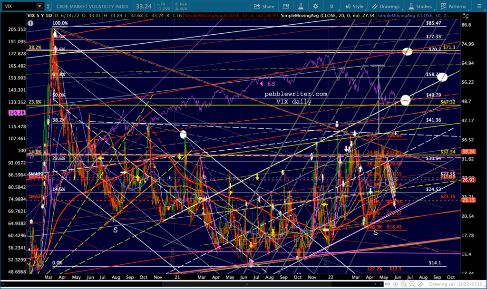Click the B: N/A bid value

[181, 4]
